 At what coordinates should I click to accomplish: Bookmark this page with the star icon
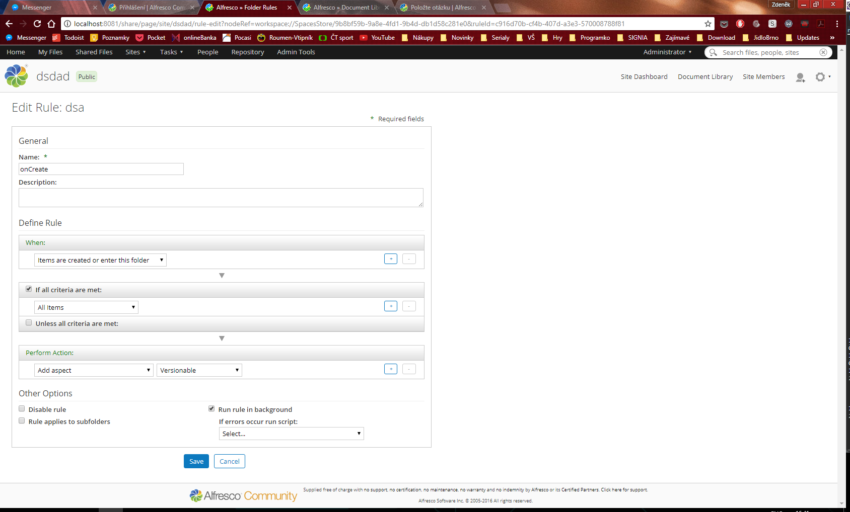point(708,24)
